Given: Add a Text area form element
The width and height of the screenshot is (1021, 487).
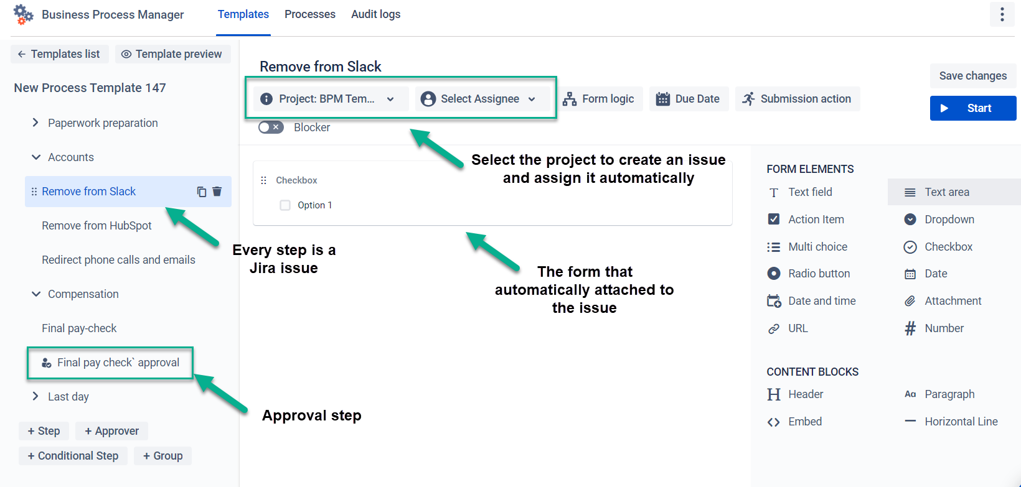Looking at the screenshot, I should coord(954,192).
